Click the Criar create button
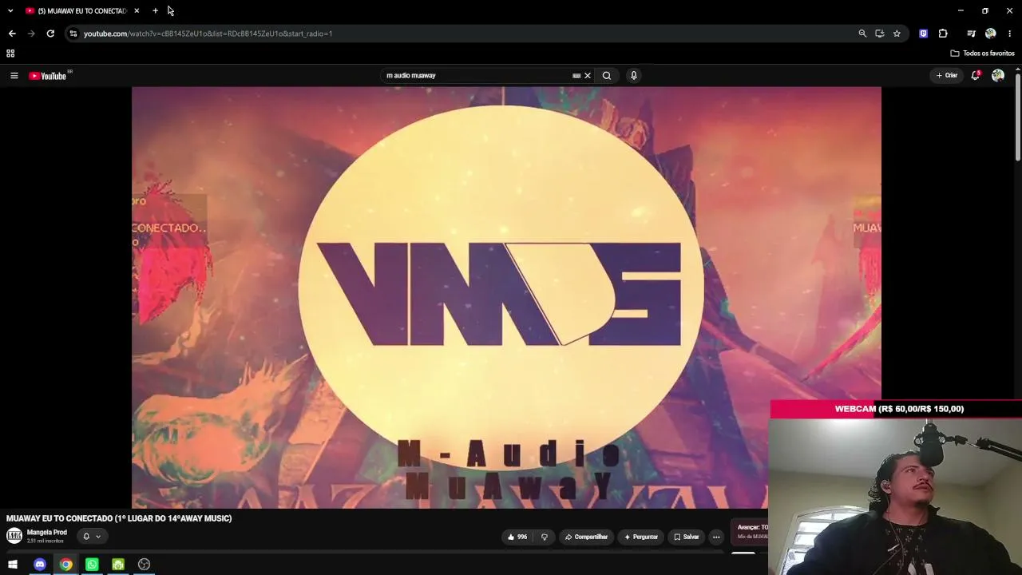 (947, 76)
